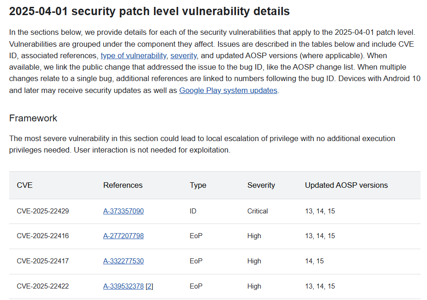427x300 pixels.
Task: Click the References column header
Action: (x=123, y=185)
